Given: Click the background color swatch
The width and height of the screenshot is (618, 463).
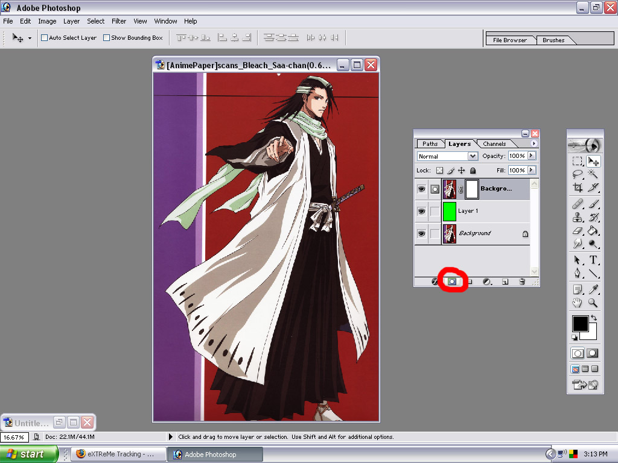Looking at the screenshot, I should coord(591,335).
